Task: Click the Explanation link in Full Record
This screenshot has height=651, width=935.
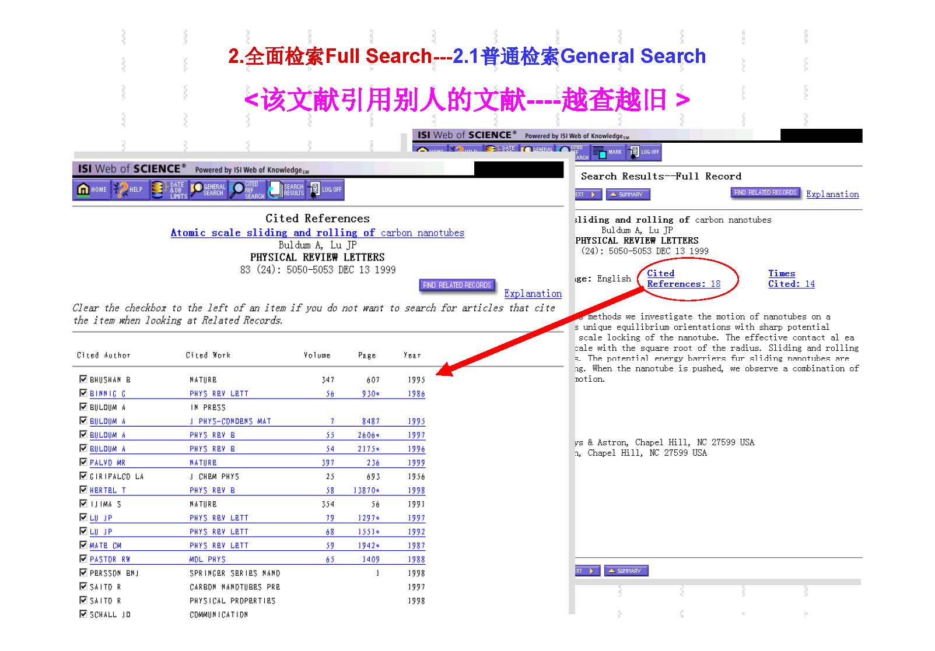Action: 832,195
